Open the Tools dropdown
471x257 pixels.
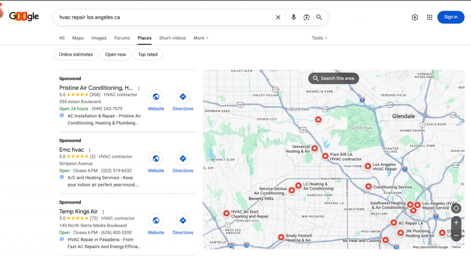point(319,38)
